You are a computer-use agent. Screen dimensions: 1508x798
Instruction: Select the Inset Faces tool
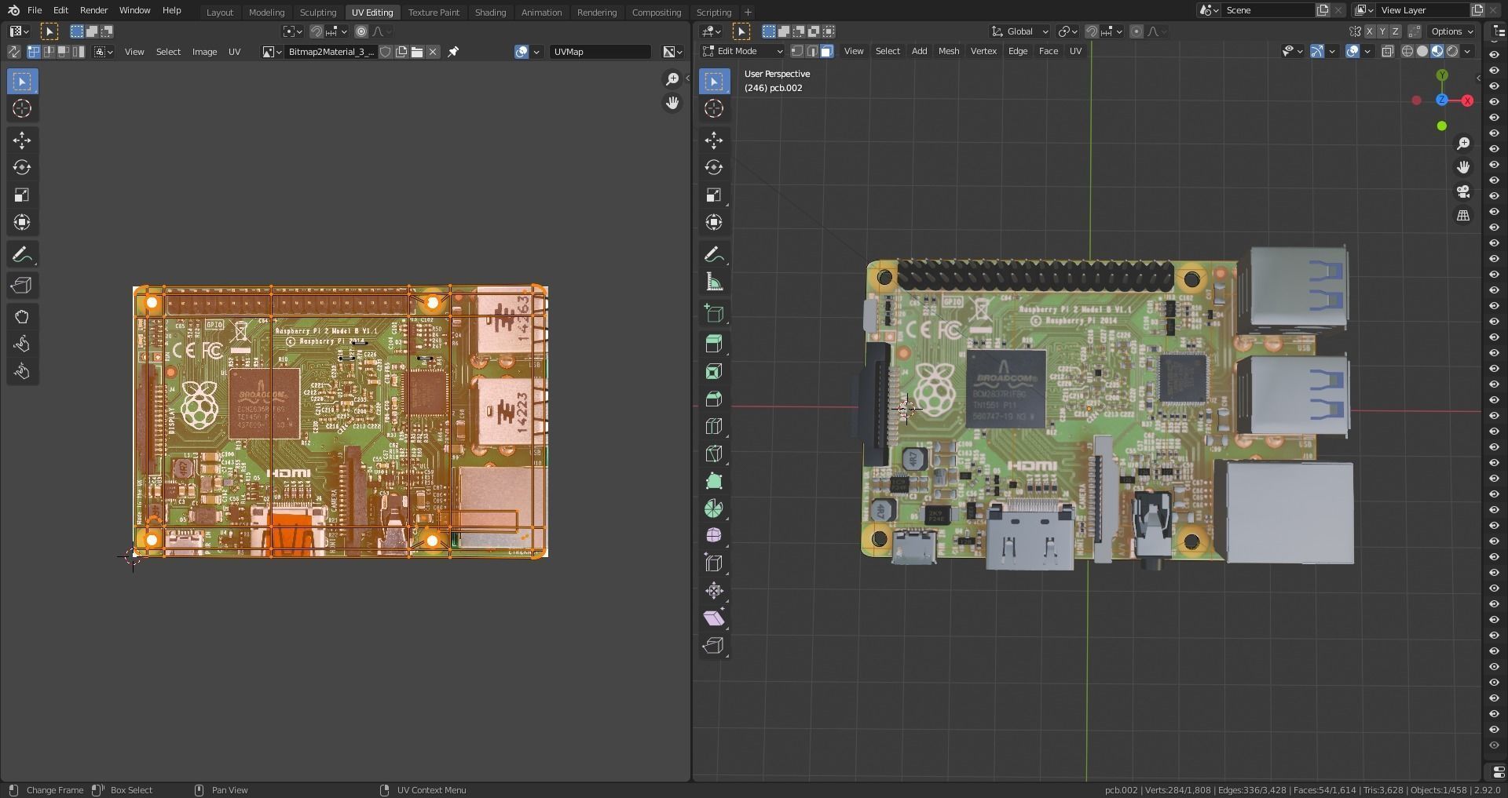[x=714, y=371]
